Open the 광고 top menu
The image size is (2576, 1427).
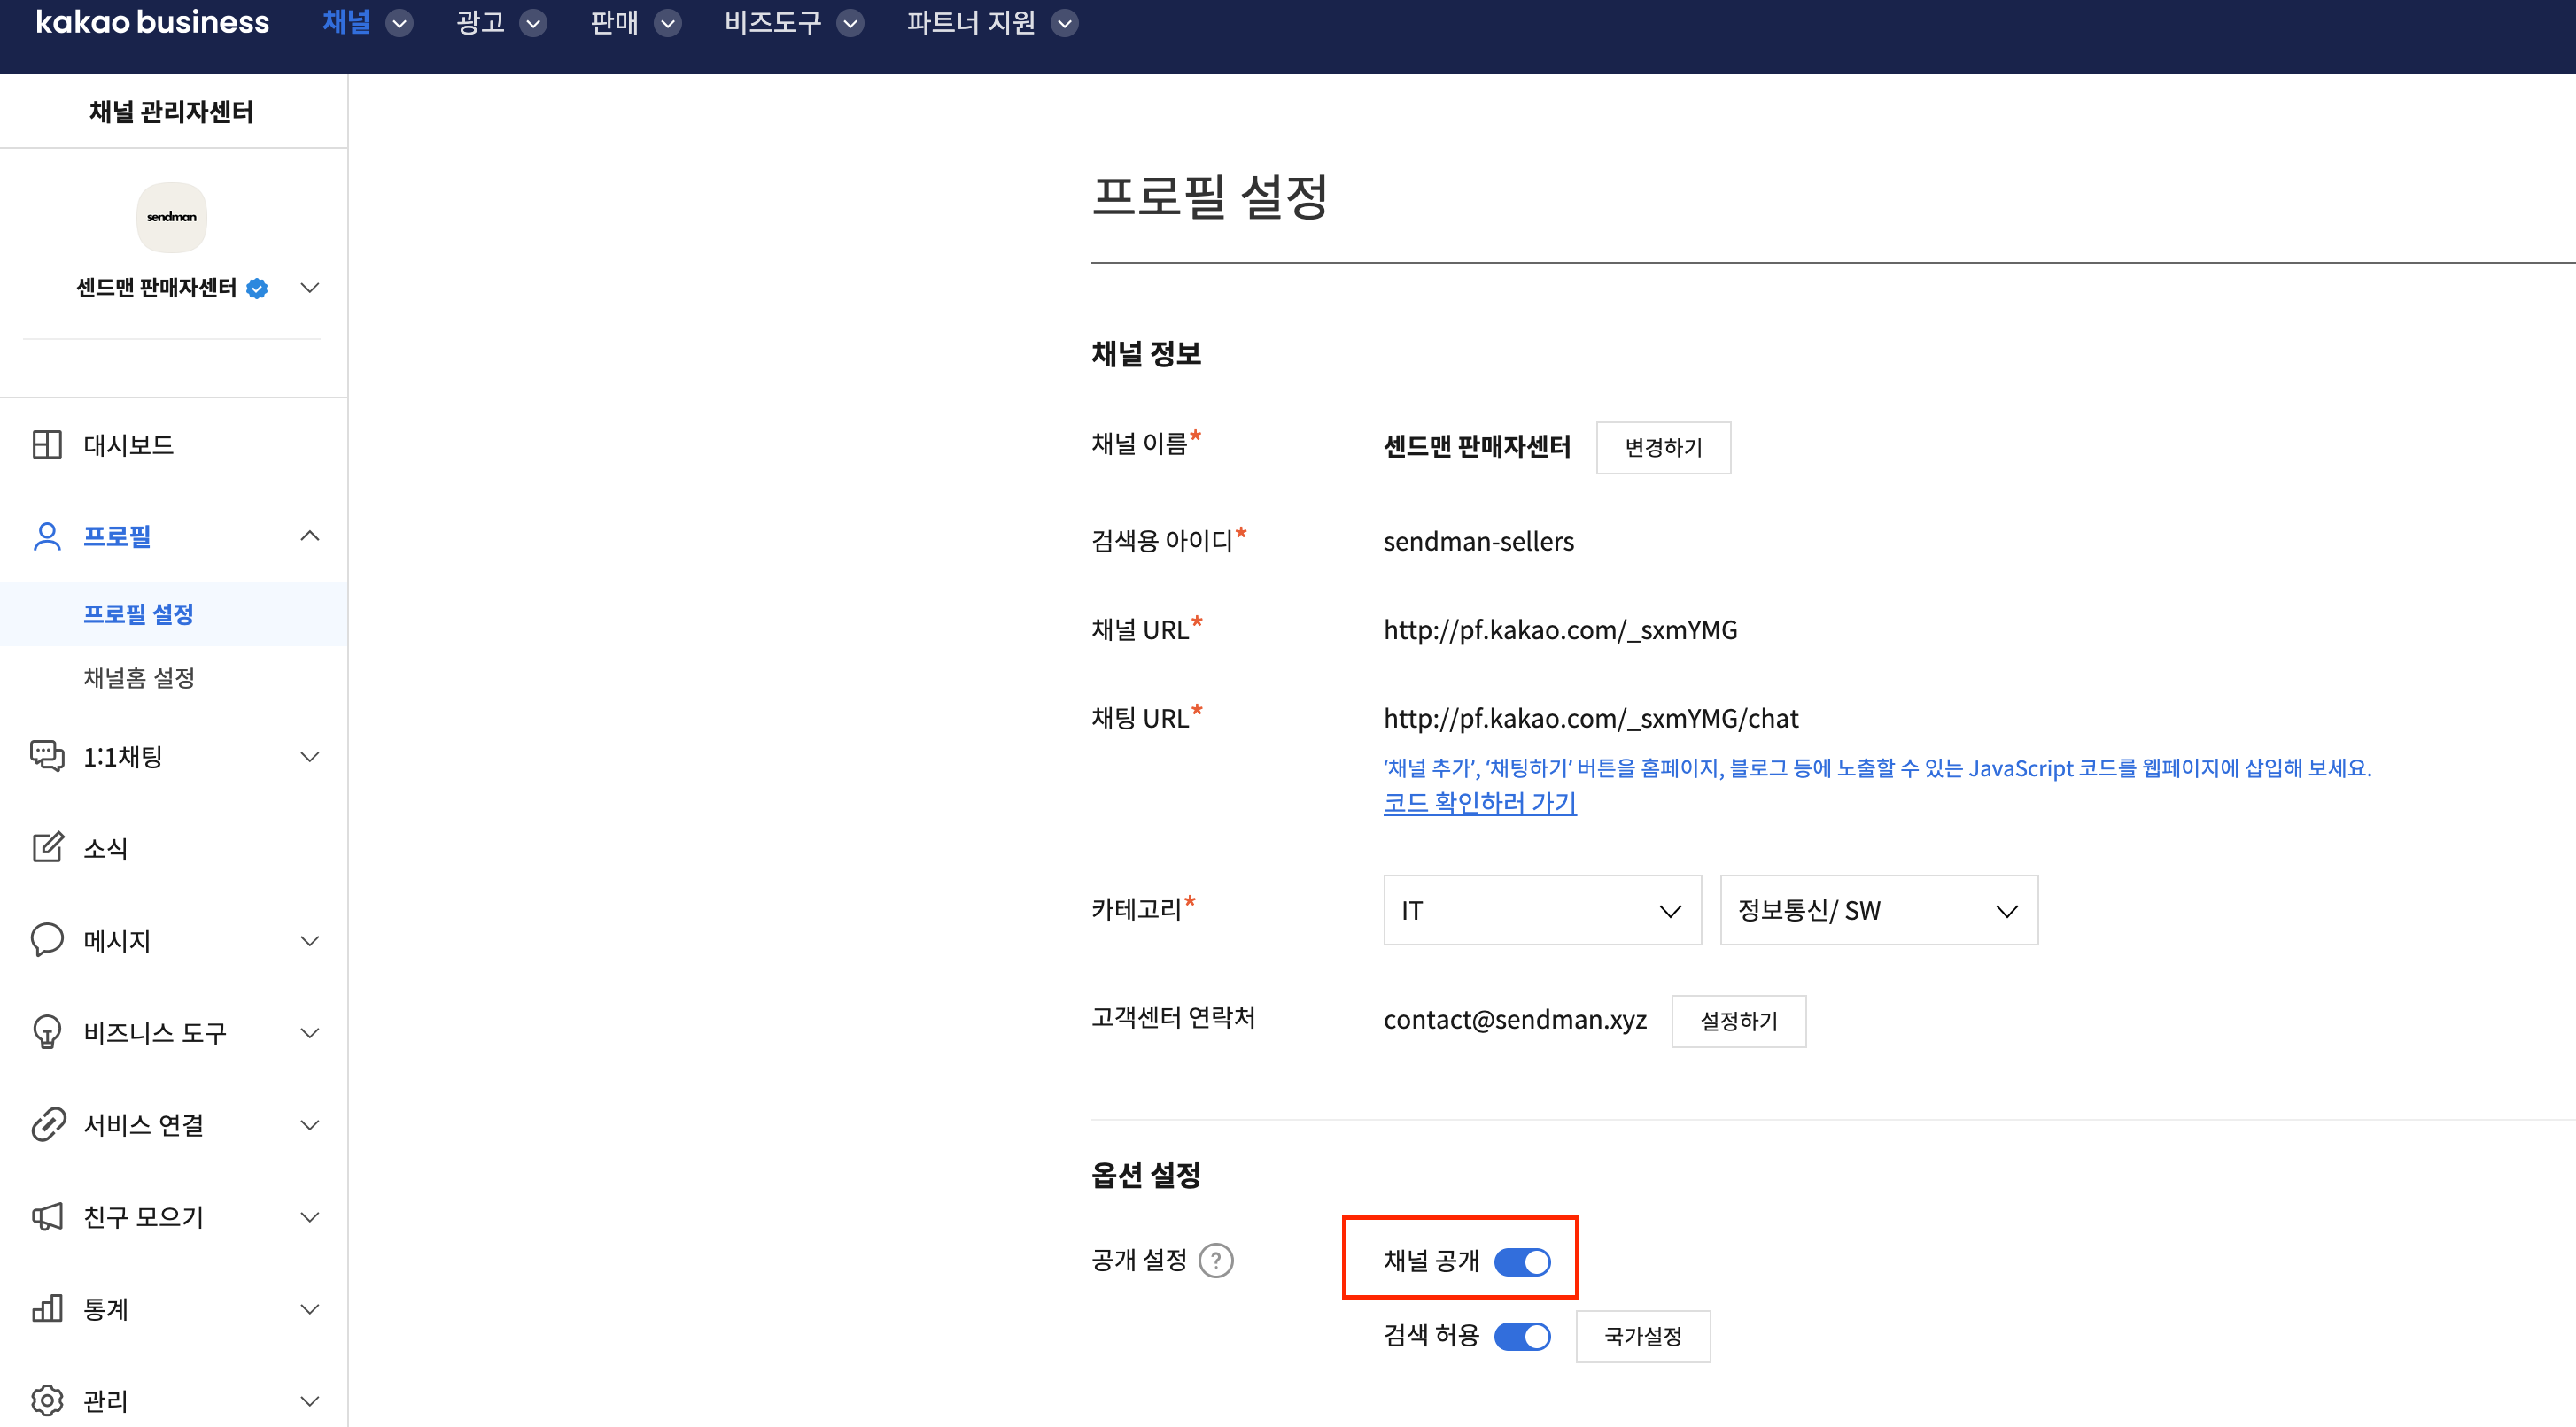pyautogui.click(x=500, y=23)
